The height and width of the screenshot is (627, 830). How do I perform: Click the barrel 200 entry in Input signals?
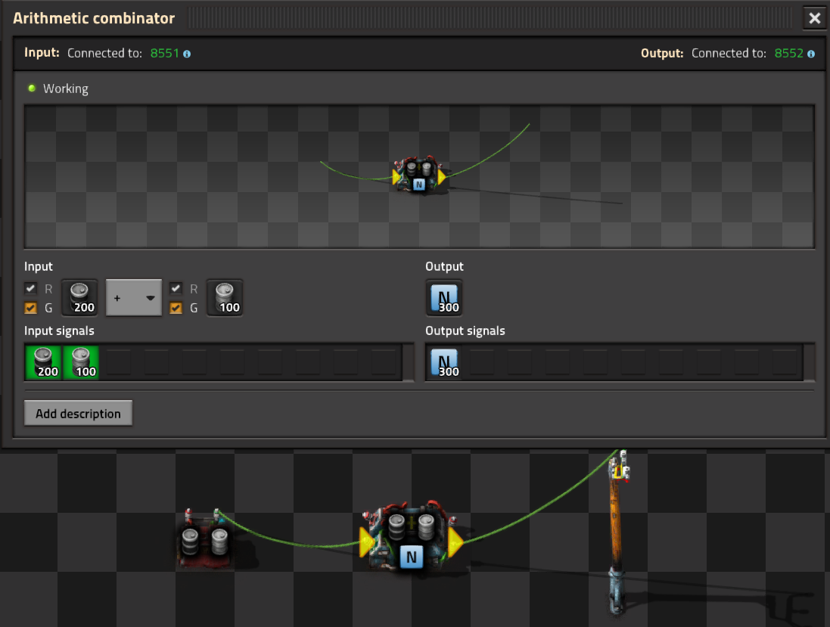pos(43,362)
